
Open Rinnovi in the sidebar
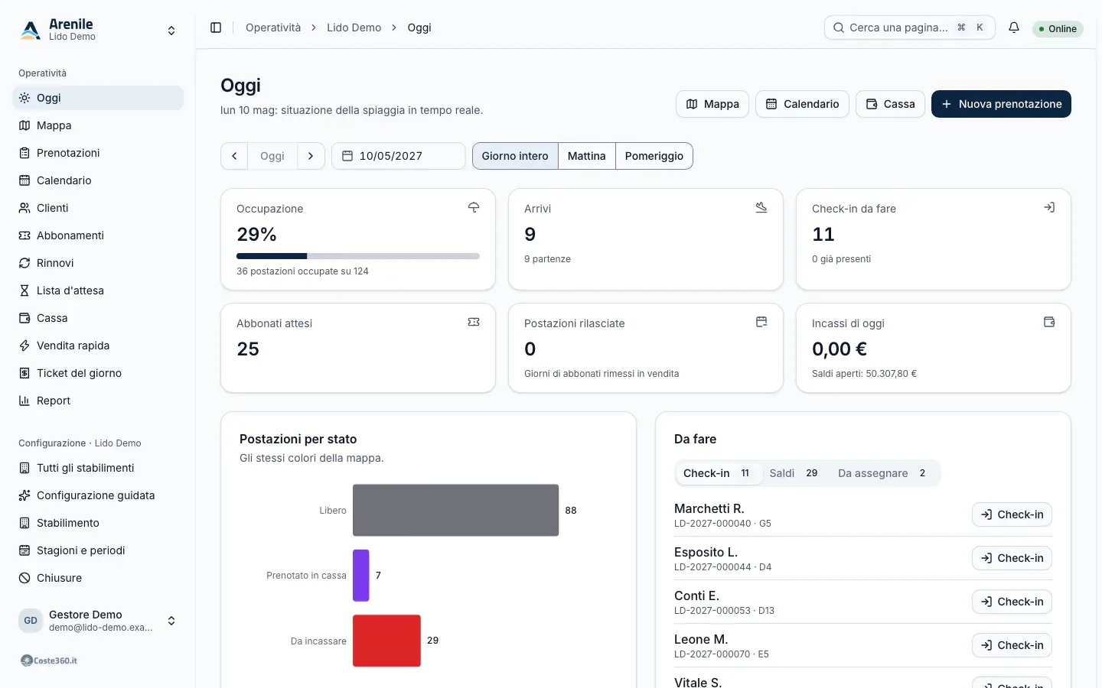pos(98,263)
